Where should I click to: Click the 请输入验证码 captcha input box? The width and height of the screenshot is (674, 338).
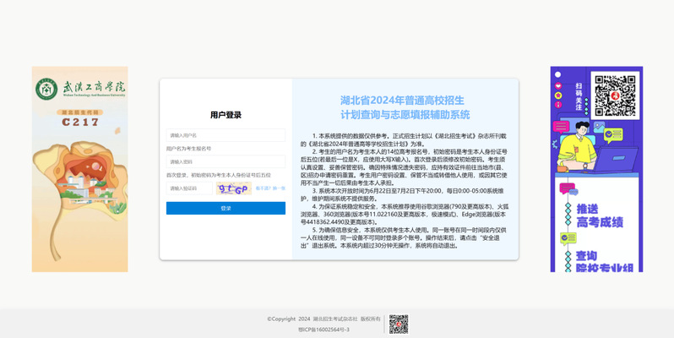[188, 188]
